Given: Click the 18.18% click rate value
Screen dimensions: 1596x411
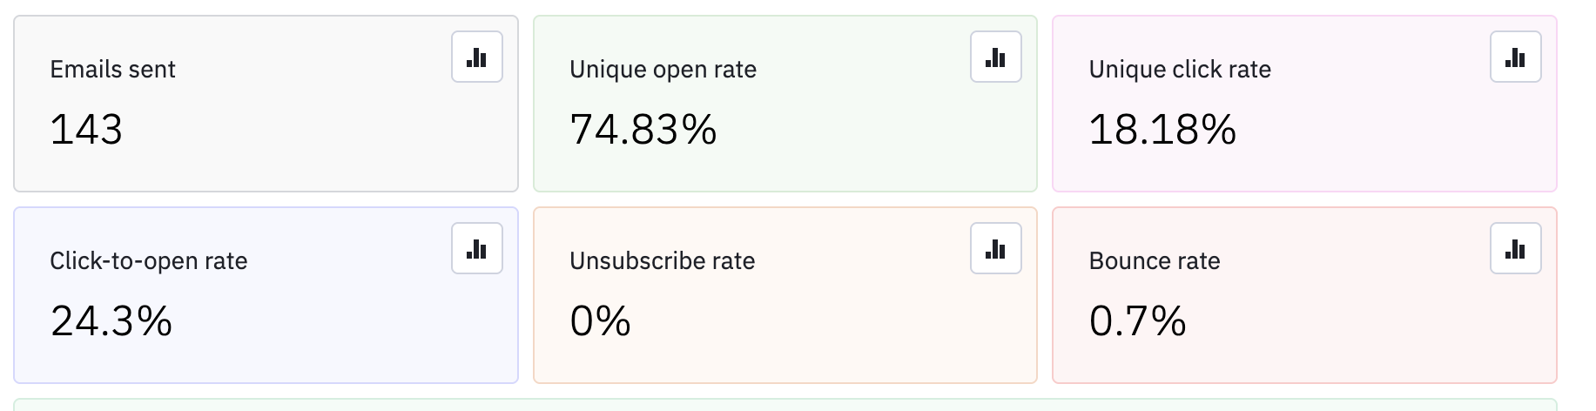Looking at the screenshot, I should pos(1162,130).
